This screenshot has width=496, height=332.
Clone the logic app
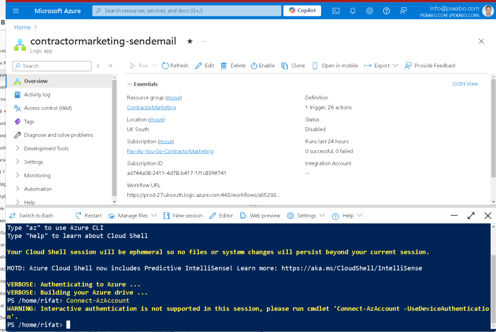point(293,65)
